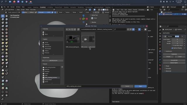Toggle Multires modifier render display
187x105 pixels.
coord(178,36)
